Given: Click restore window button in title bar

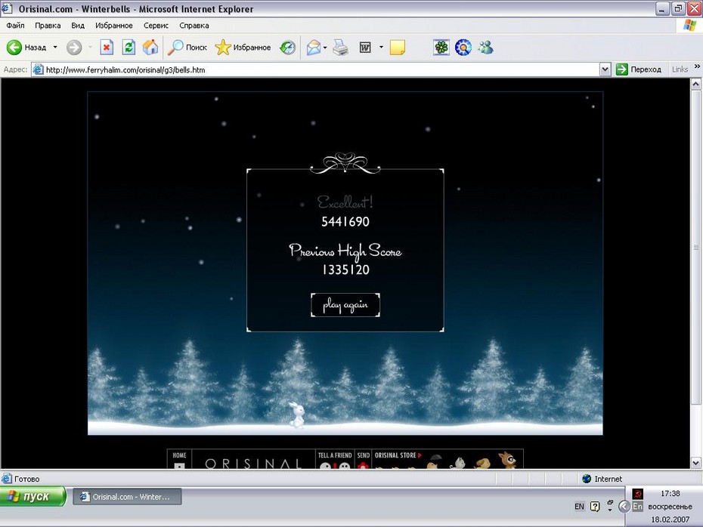Looking at the screenshot, I should 678,8.
